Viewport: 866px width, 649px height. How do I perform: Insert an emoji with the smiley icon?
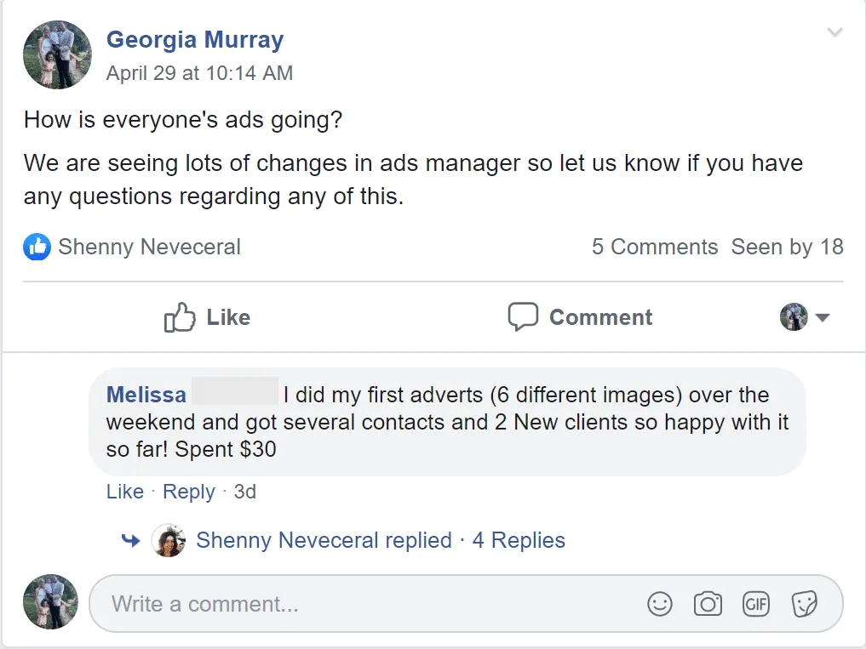(x=660, y=605)
